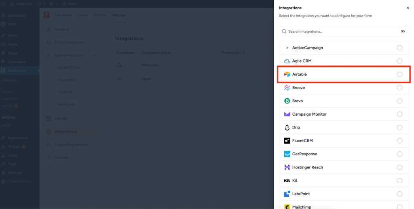Click the Webhooks connection name
The height and width of the screenshot is (209, 414).
tap(150, 65)
